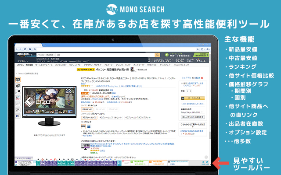Click the newer model EV2451 product link

click(132, 145)
